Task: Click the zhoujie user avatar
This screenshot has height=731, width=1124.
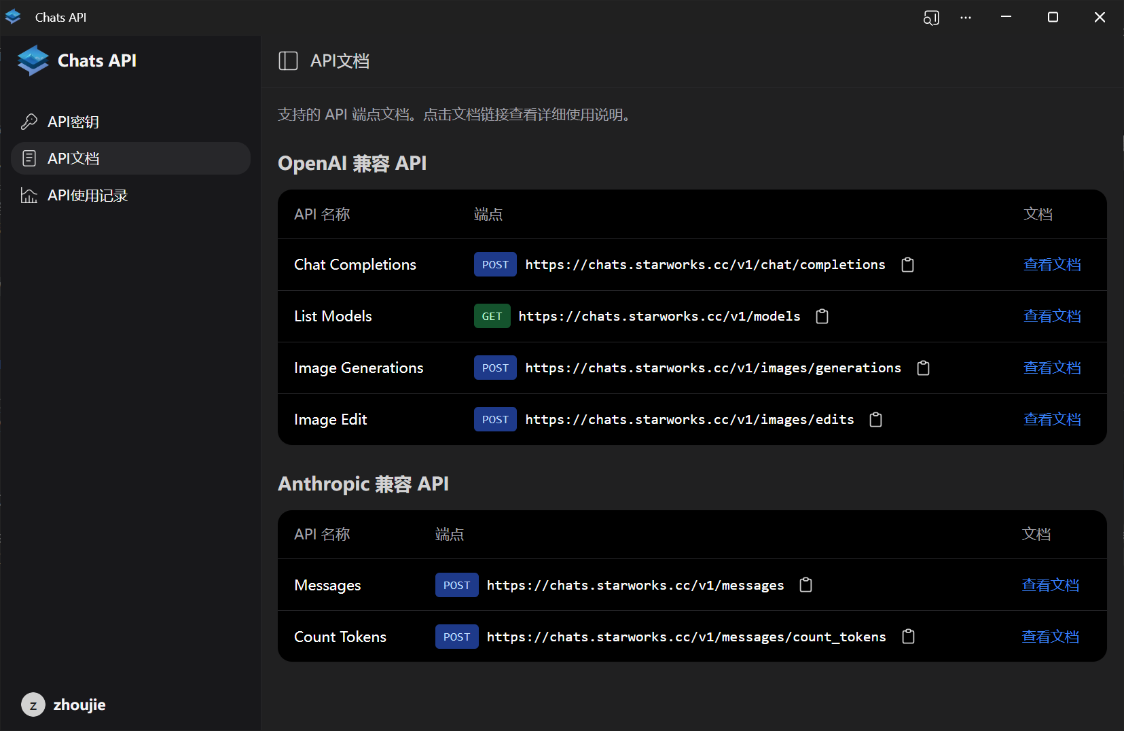Action: (x=33, y=705)
